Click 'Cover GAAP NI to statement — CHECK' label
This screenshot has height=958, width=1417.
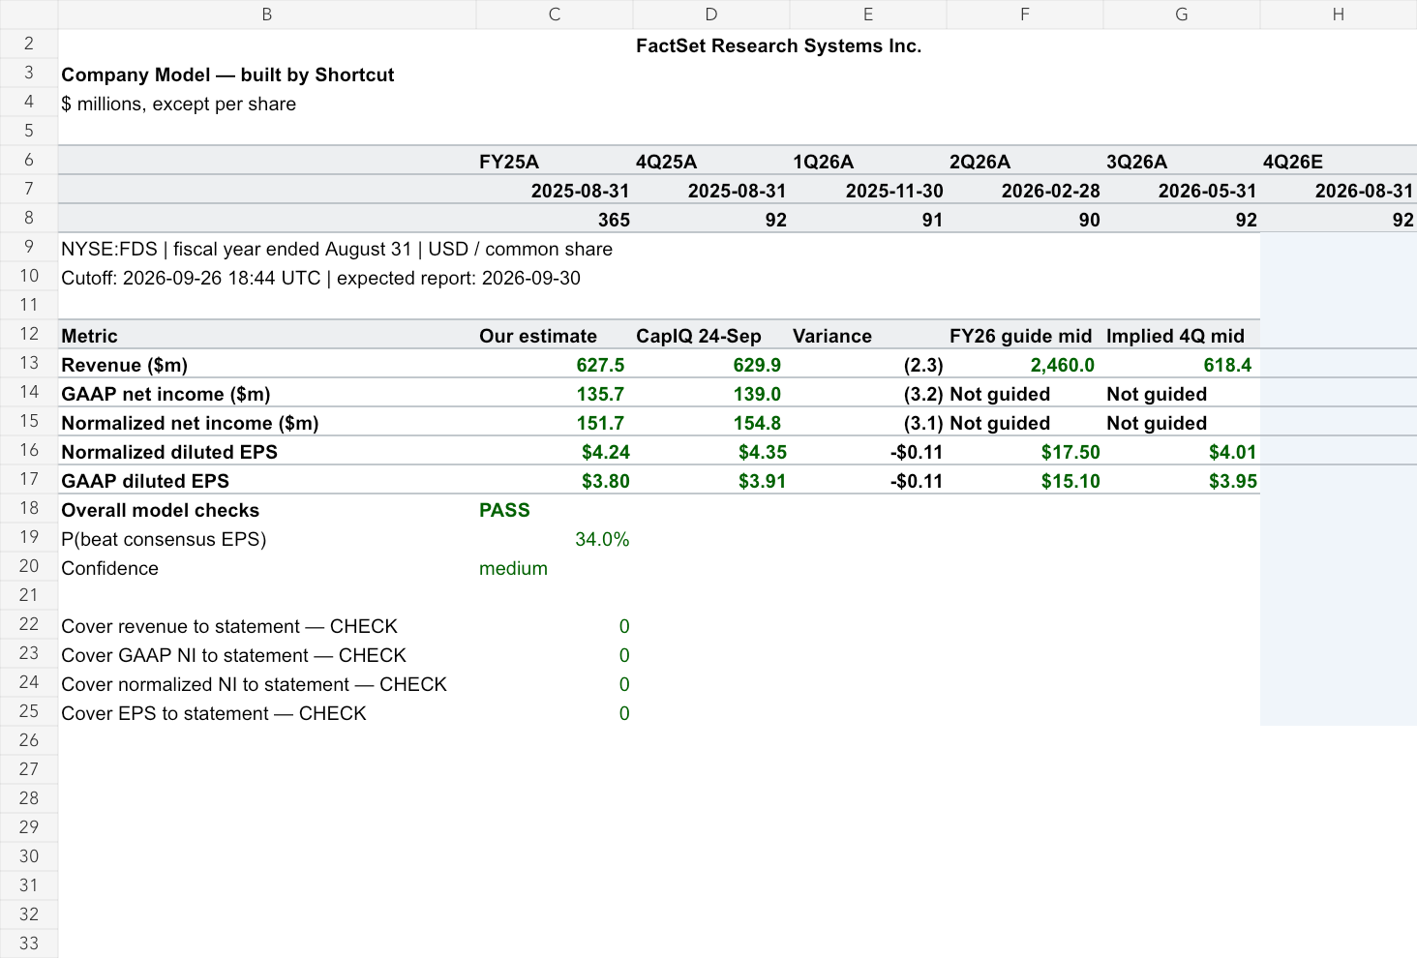coord(233,655)
